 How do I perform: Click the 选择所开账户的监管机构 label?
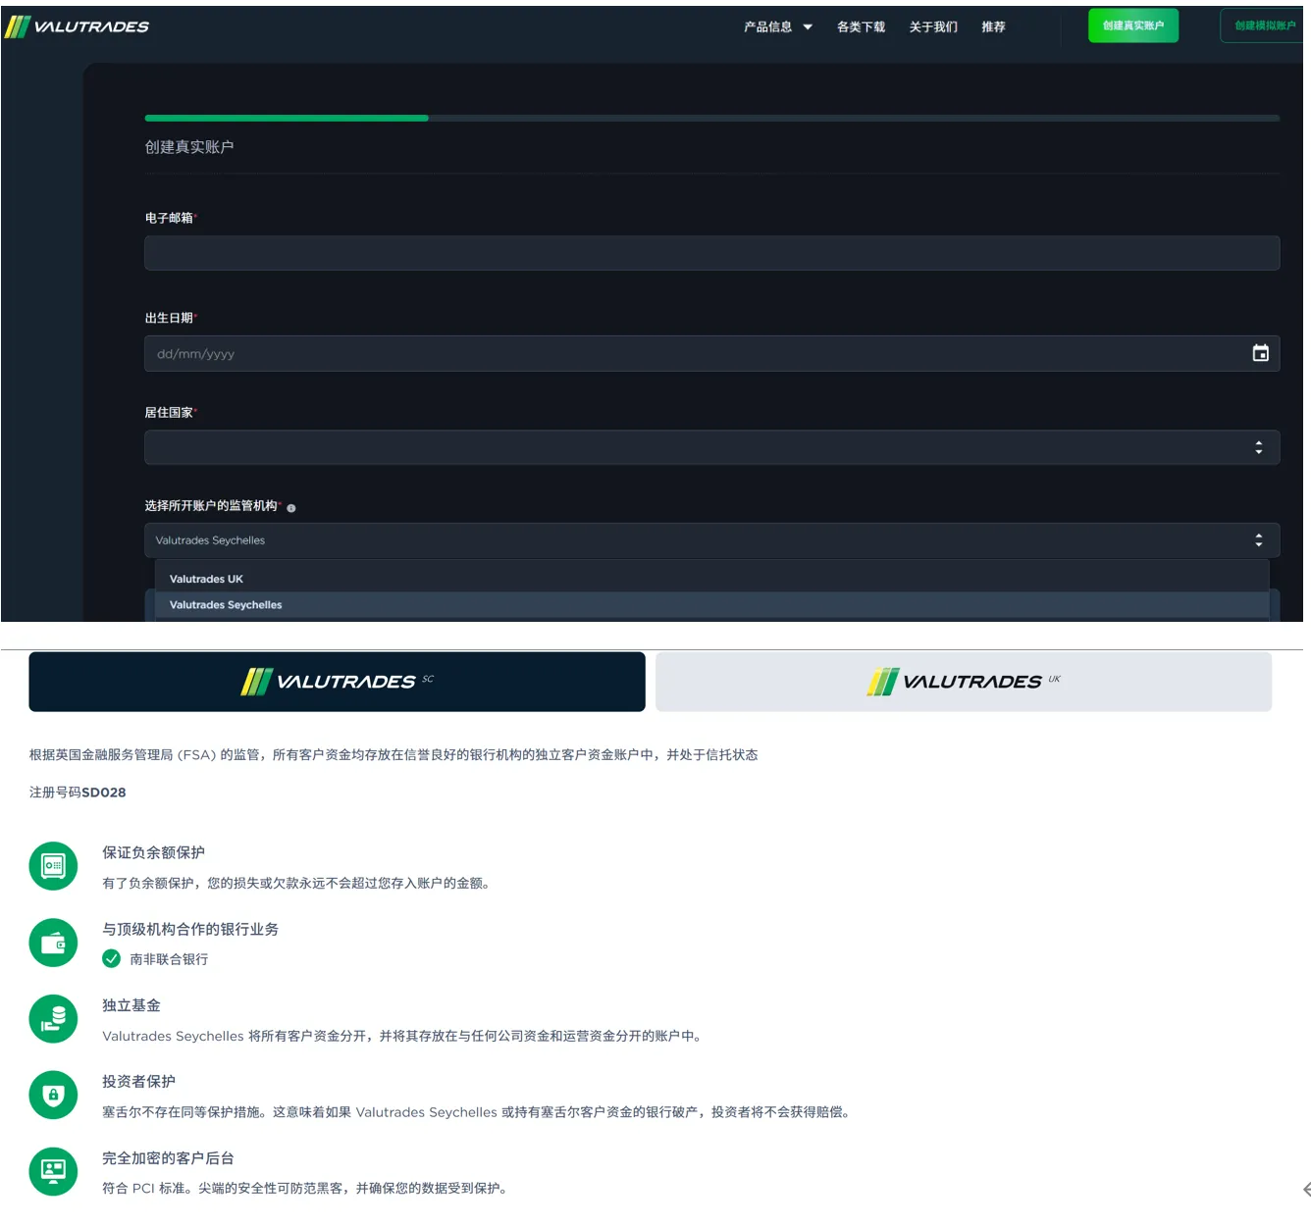(x=211, y=506)
